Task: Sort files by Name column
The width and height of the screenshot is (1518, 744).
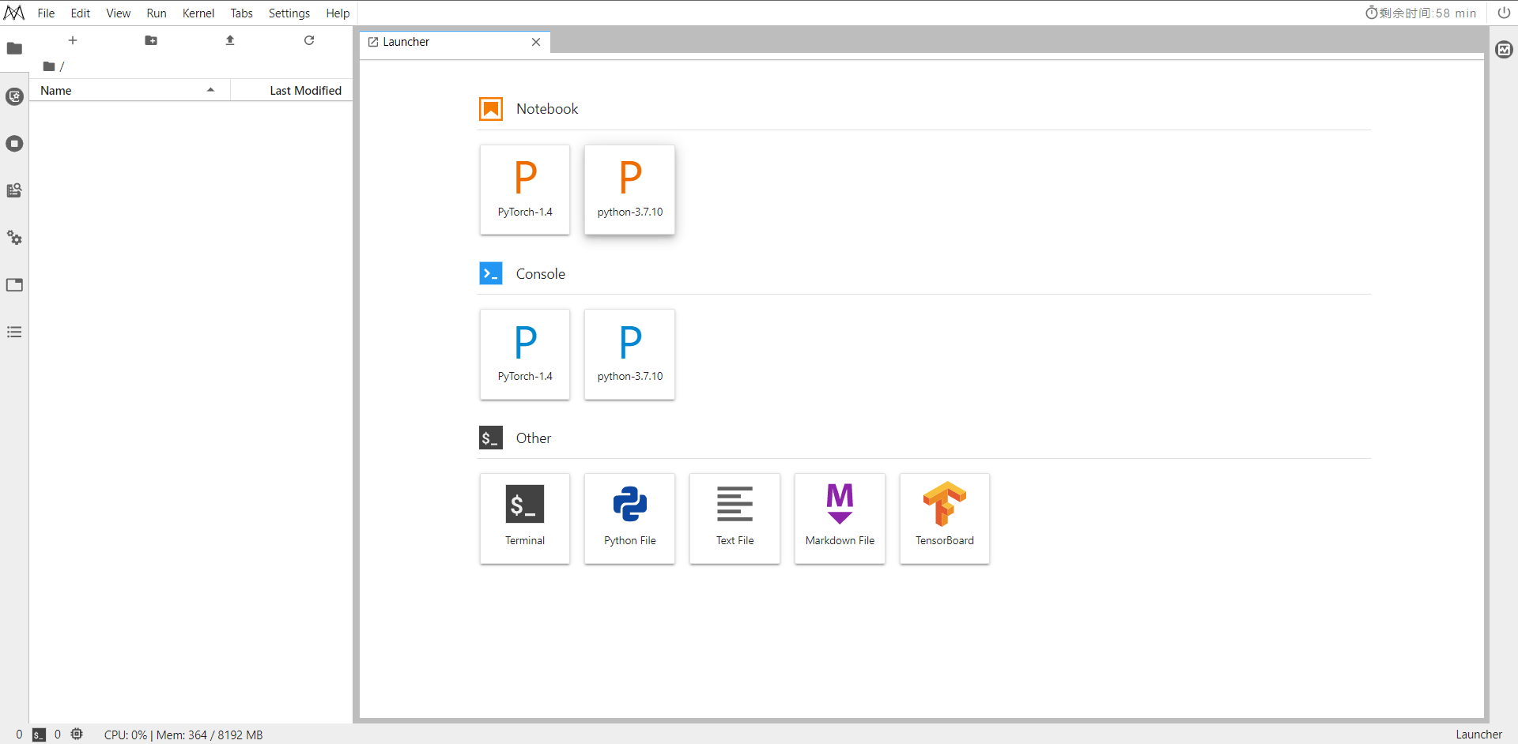Action: [129, 91]
